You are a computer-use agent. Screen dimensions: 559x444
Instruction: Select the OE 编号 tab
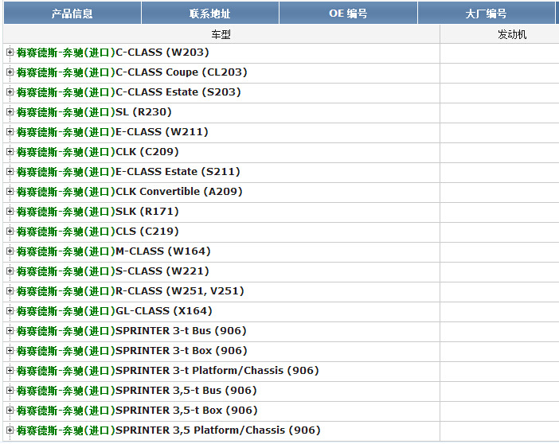coord(348,14)
